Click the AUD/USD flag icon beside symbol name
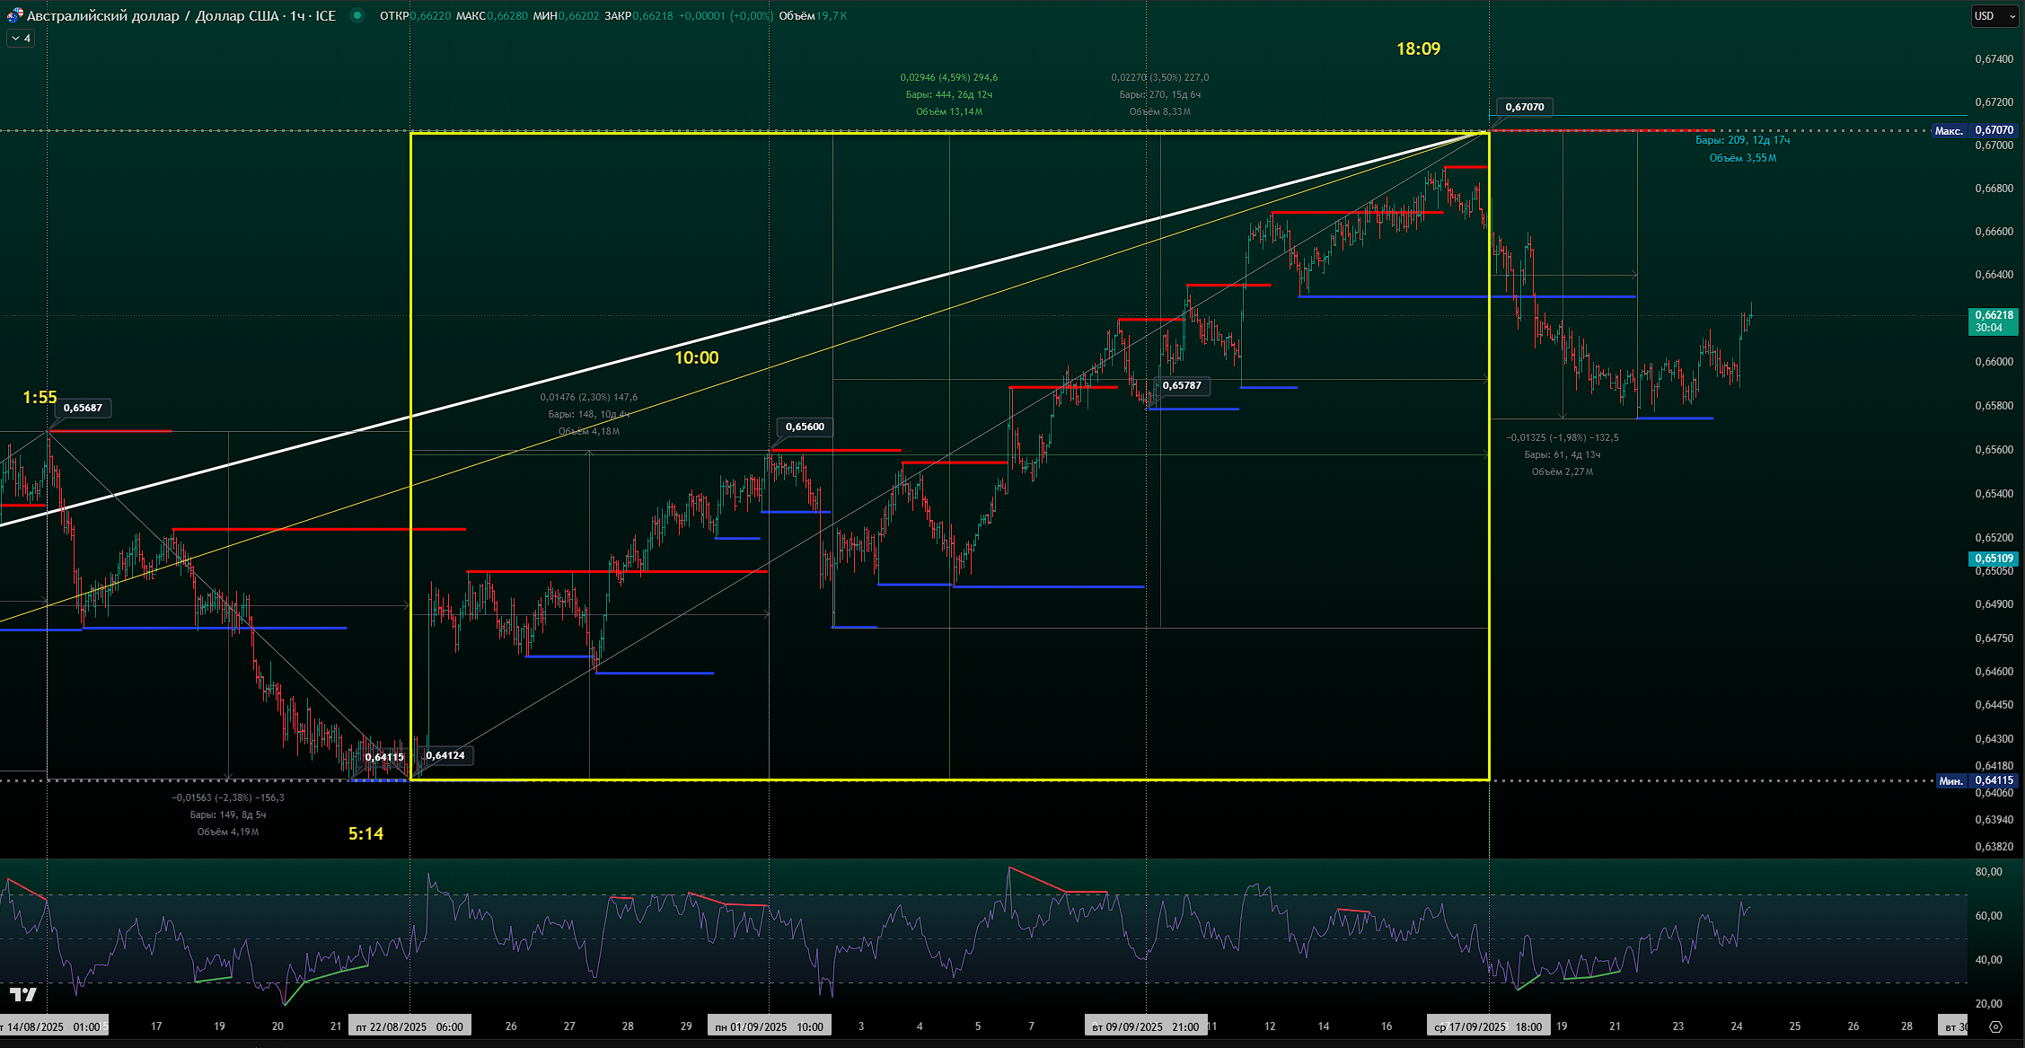The height and width of the screenshot is (1048, 2025). (14, 15)
